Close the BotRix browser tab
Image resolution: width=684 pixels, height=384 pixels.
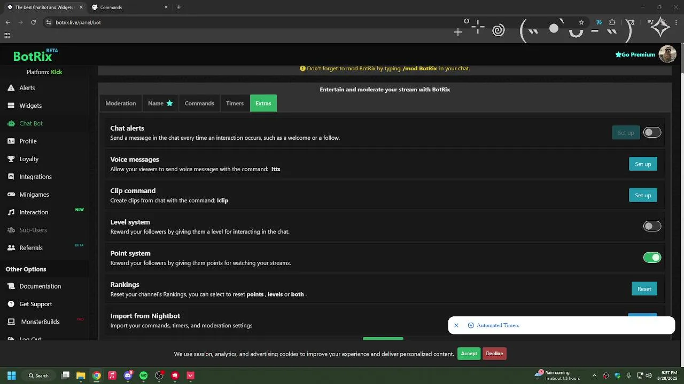(81, 7)
